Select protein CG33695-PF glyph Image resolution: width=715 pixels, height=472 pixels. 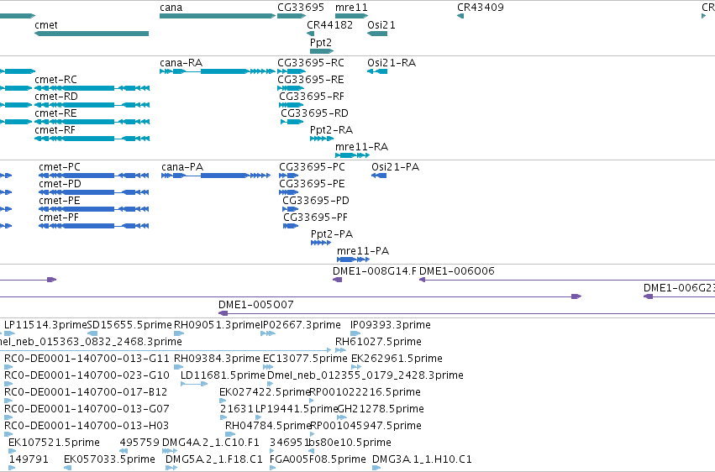click(291, 226)
